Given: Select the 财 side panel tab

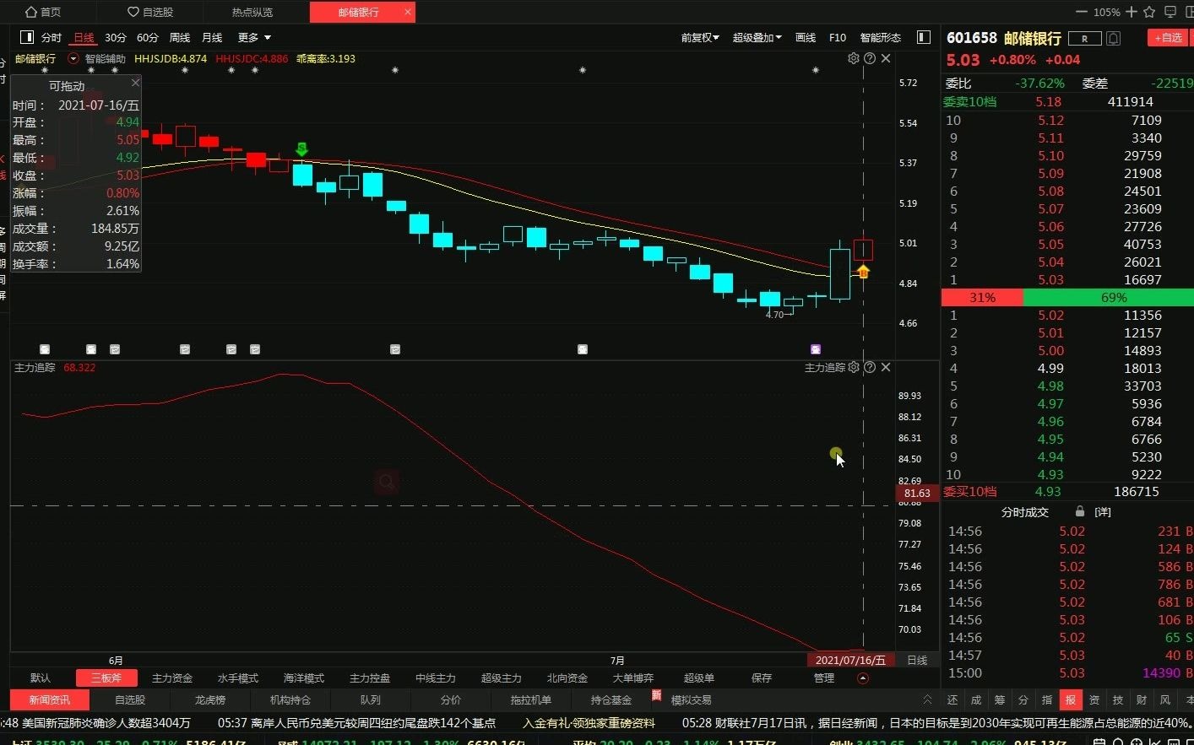Looking at the screenshot, I should tap(1142, 699).
